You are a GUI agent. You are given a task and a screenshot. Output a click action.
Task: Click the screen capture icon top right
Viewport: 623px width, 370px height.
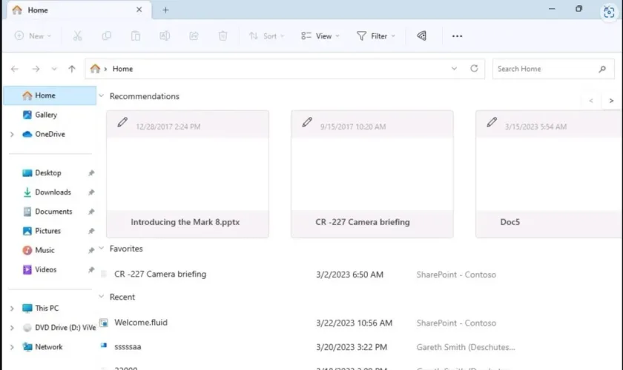tap(609, 12)
